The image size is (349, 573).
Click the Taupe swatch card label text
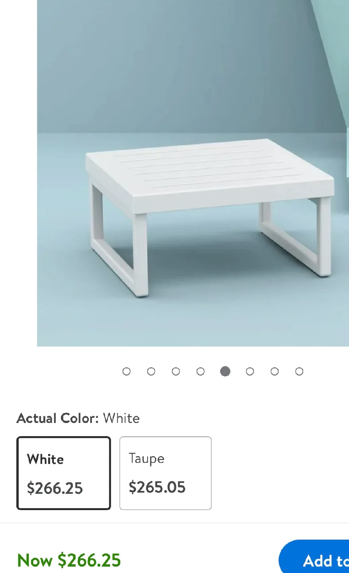(146, 458)
